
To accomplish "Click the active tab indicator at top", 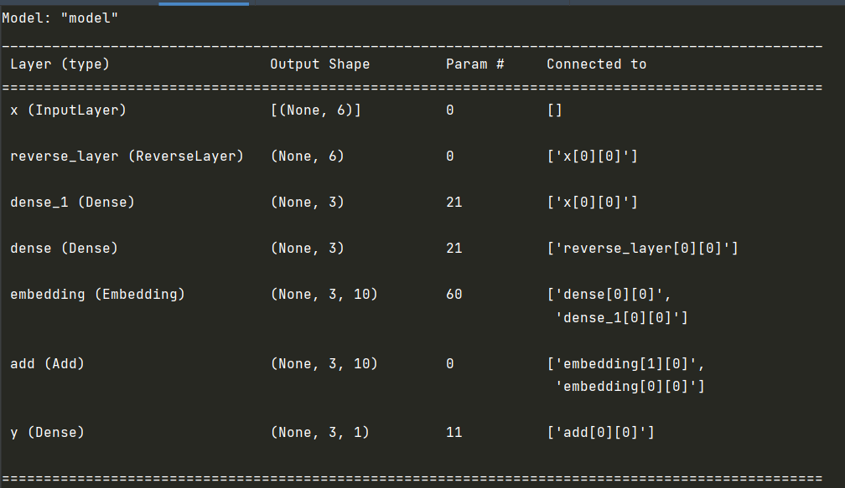I will point(204,3).
